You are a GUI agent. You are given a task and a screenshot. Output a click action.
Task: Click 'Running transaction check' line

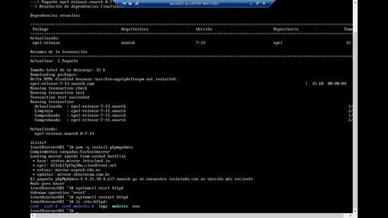coord(59,88)
